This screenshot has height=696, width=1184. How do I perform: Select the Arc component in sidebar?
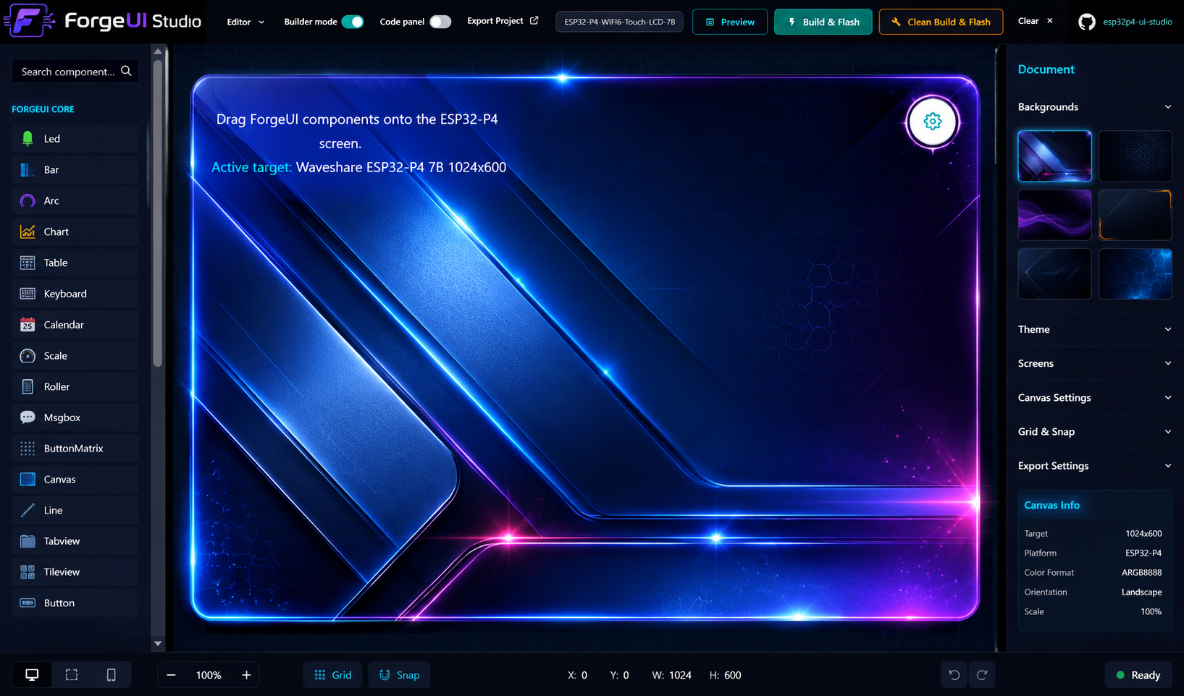[75, 200]
